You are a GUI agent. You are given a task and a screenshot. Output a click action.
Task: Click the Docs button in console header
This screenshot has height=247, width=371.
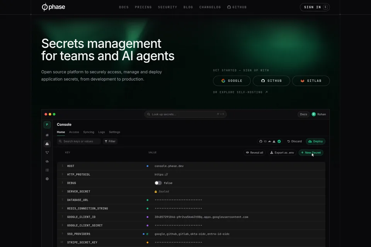coord(303,114)
